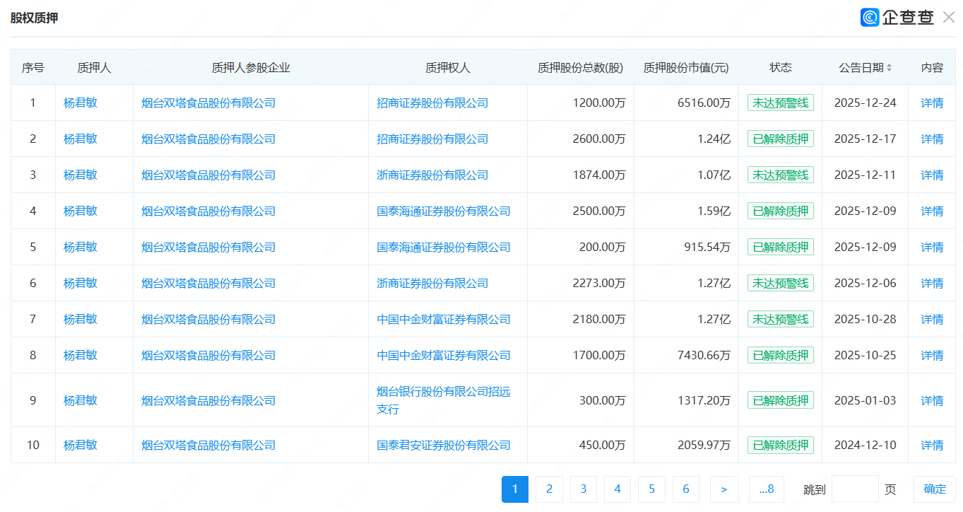963x512 pixels.
Task: Click 杨君敏 in row 3
Action: tap(81, 175)
